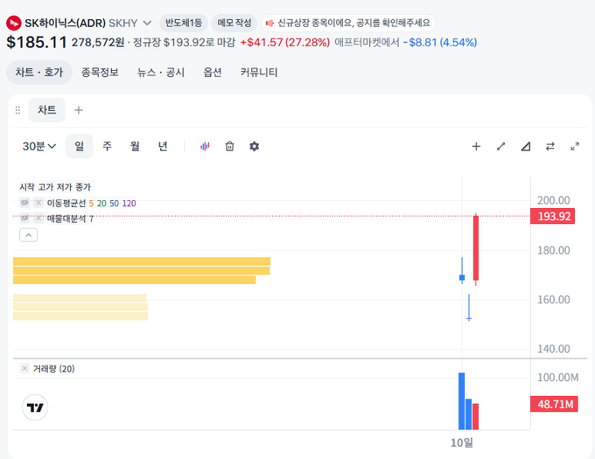Click the 10일 date axis label
Screen dimensions: 595x459
[x=462, y=442]
